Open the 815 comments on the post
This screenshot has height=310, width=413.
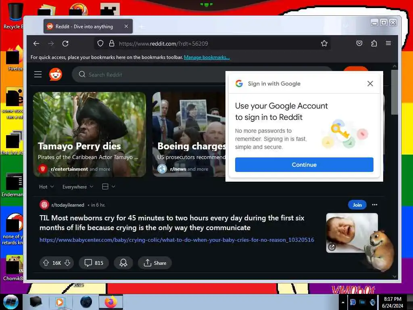coord(94,263)
